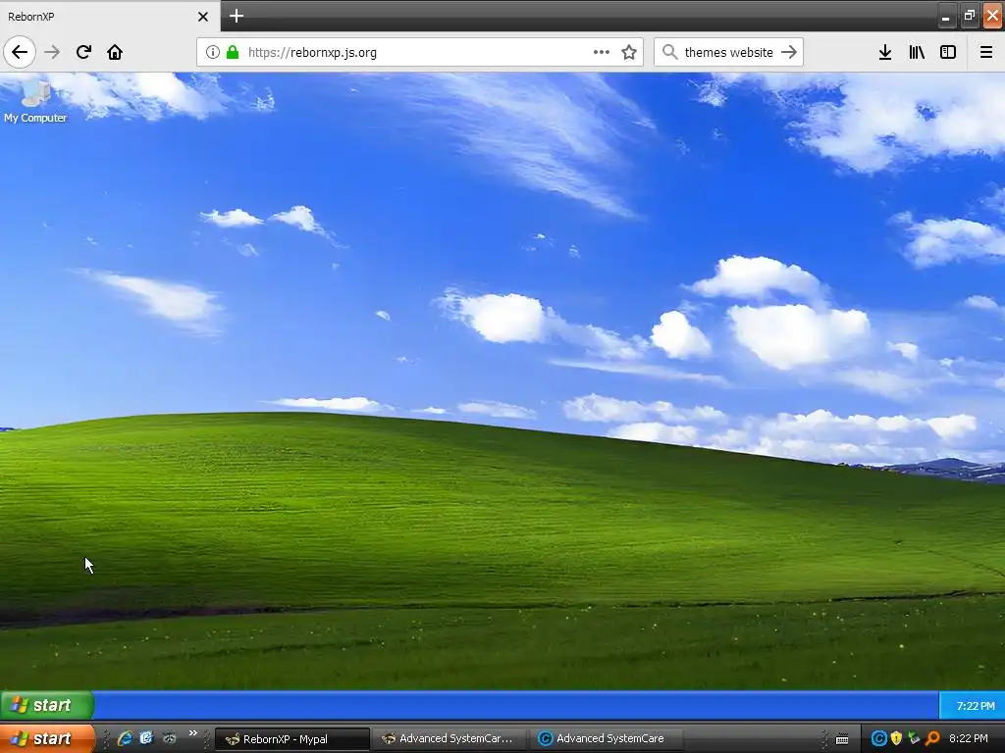Click the green padlock security icon
This screenshot has height=753, width=1005.
[233, 52]
